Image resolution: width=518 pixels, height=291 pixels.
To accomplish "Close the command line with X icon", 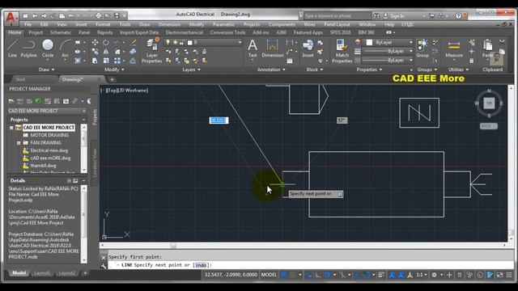I will 104,257.
